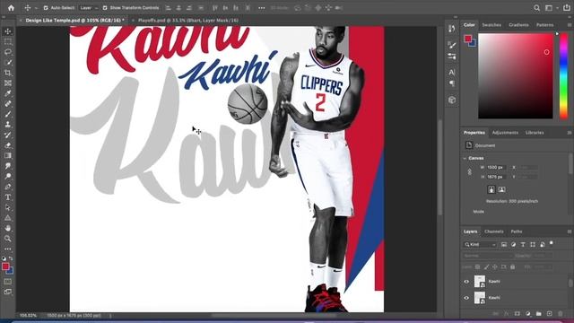Select the Spot Healing Brush tool
Viewport: 574px width, 323px height.
pos(8,104)
